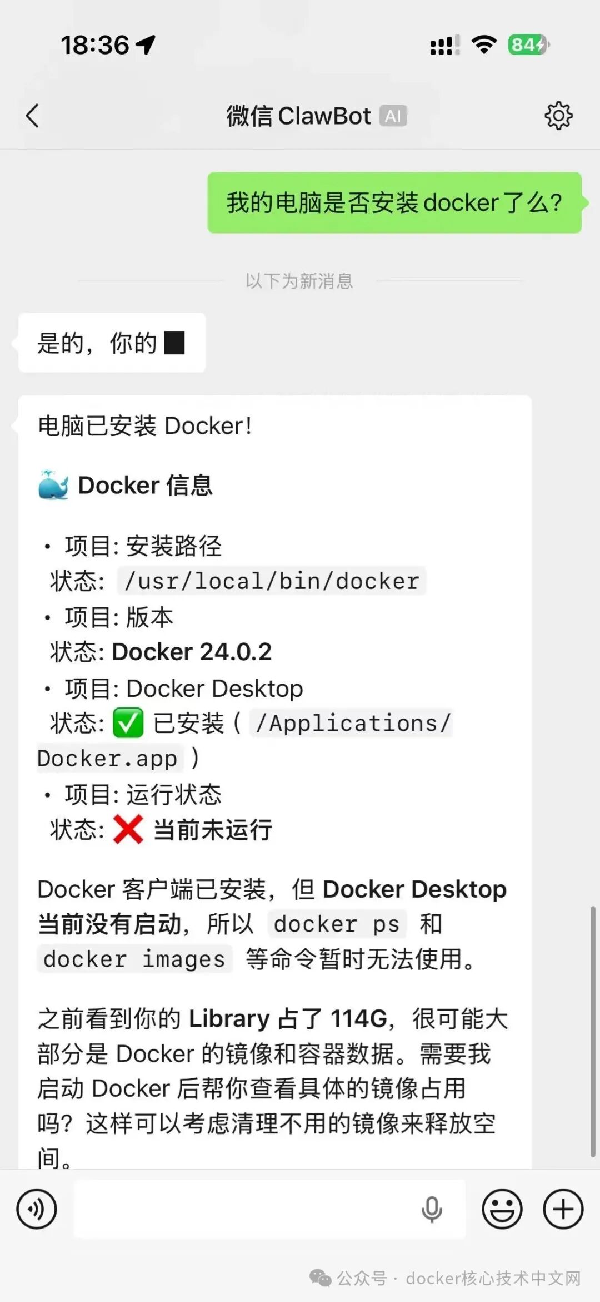Viewport: 600px width, 1302px height.
Task: Tap the whale emoji beside Docker 信息
Action: click(53, 485)
